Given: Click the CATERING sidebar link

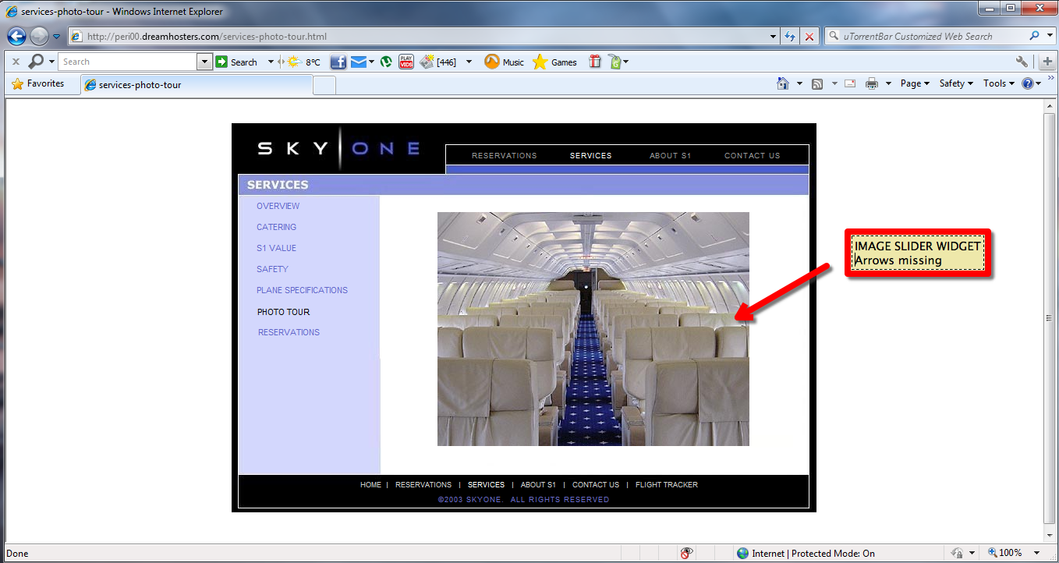Looking at the screenshot, I should pyautogui.click(x=276, y=227).
